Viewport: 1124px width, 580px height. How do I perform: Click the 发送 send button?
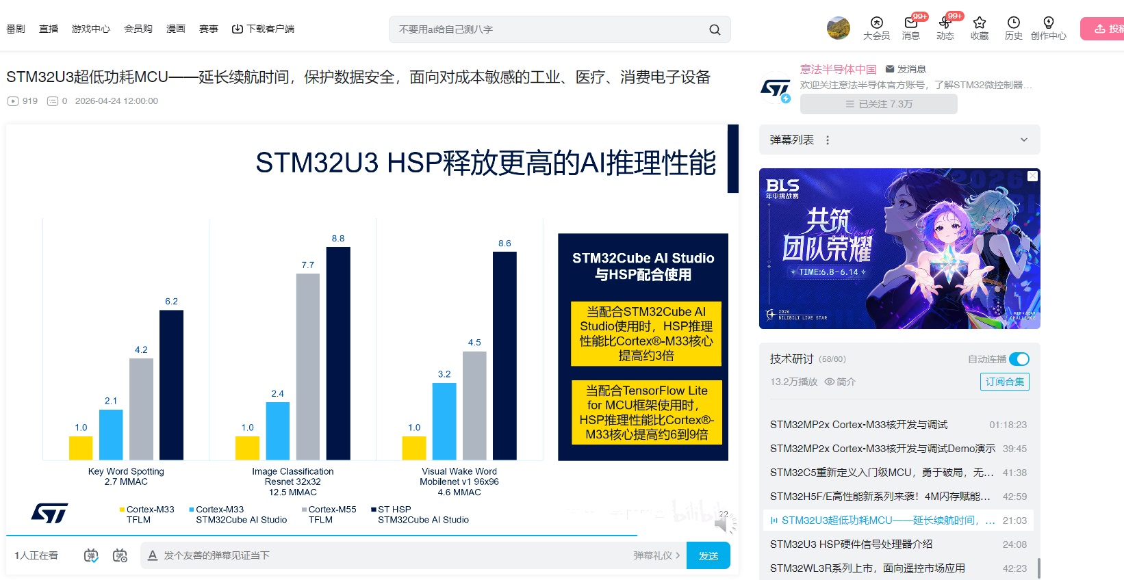[708, 555]
